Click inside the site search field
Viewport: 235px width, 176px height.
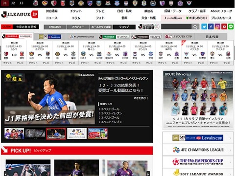coord(176,27)
